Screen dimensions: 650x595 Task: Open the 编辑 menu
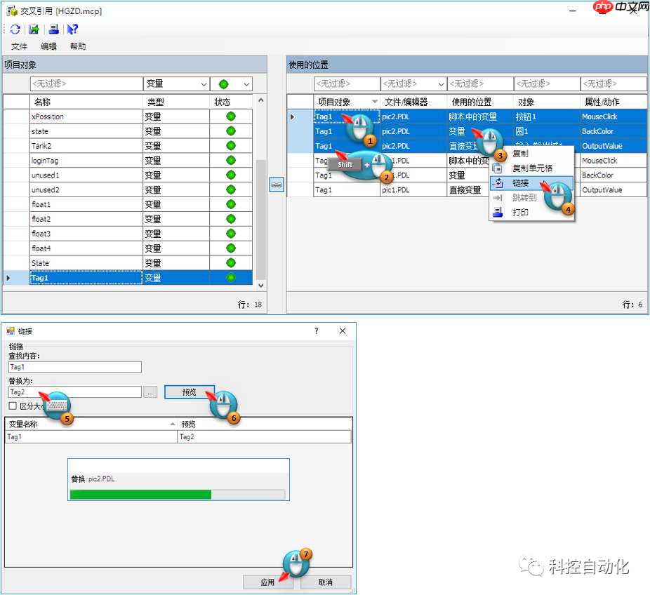(48, 46)
